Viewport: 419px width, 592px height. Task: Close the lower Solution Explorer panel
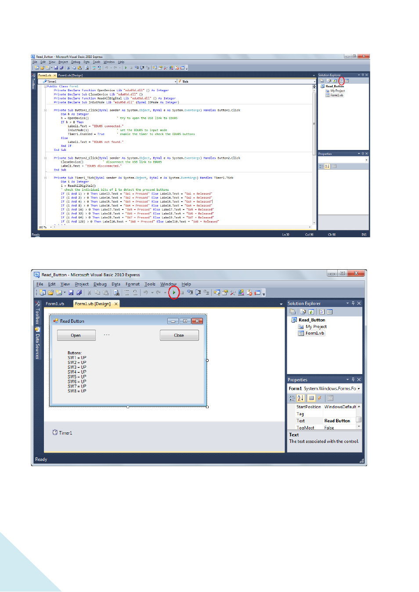pos(359,303)
